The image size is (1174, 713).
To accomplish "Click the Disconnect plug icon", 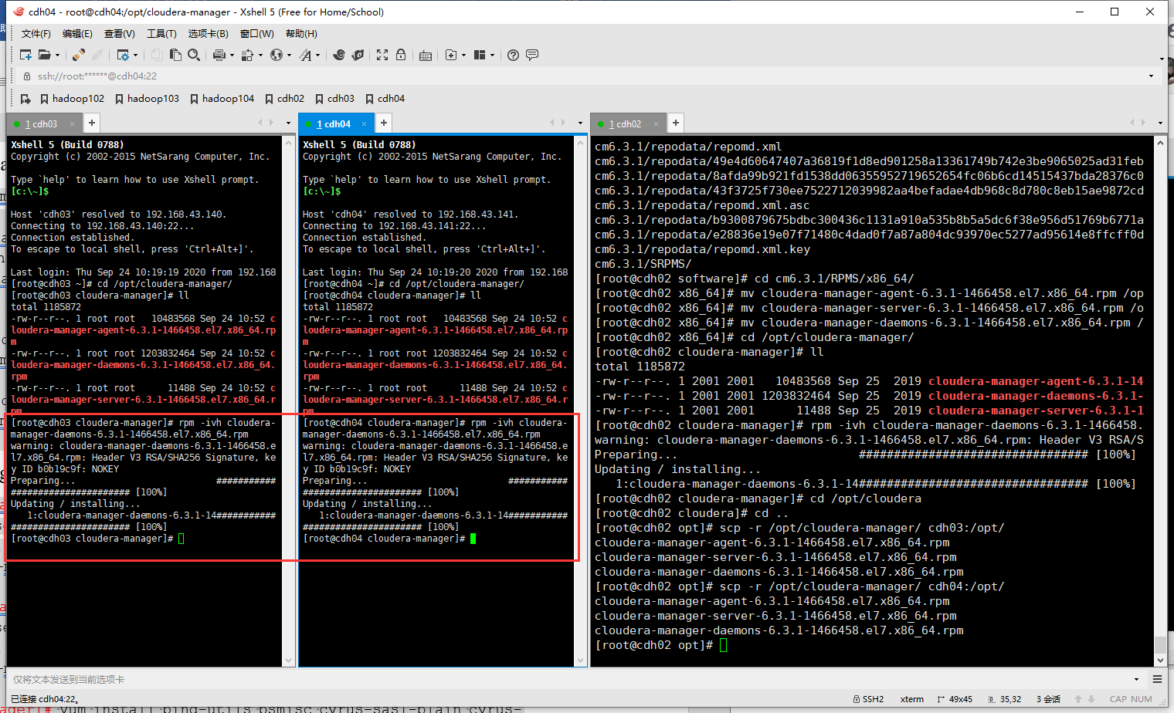I will 97,55.
